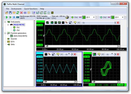The height and width of the screenshot is (94, 131).
Task: Click the blue two-panel icon beside Handyscope label
Action: [18, 17]
